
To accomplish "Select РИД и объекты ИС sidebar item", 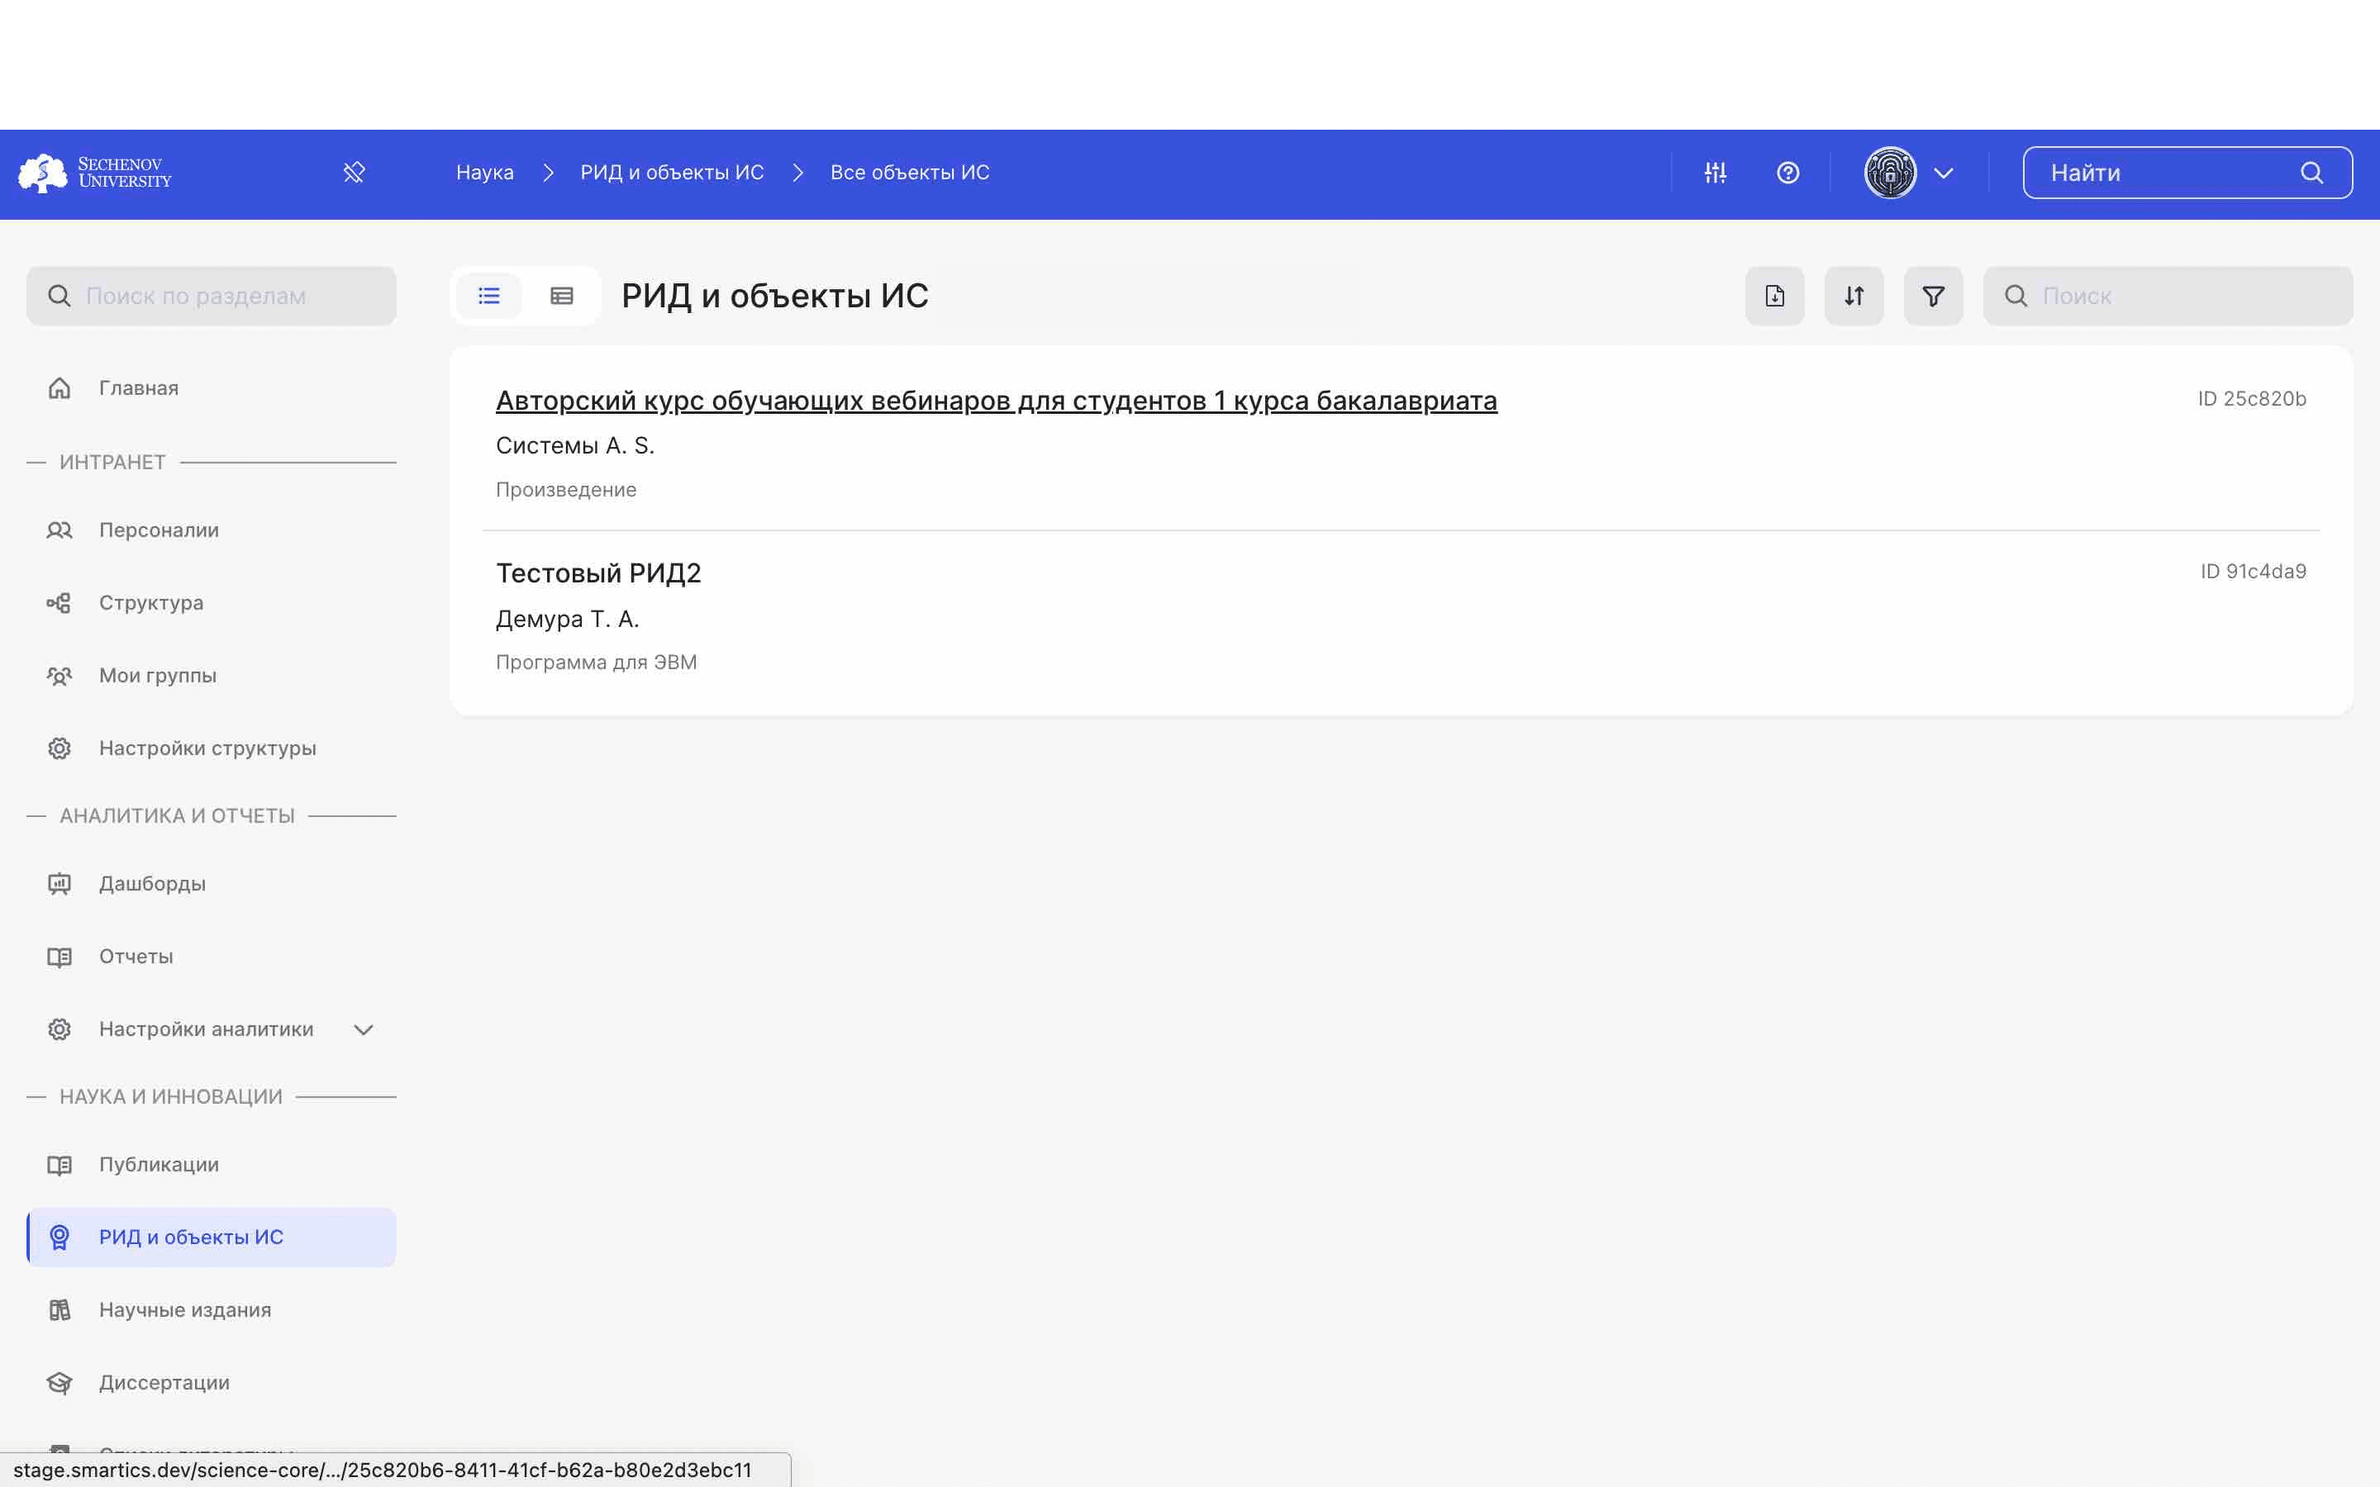I will click(212, 1238).
